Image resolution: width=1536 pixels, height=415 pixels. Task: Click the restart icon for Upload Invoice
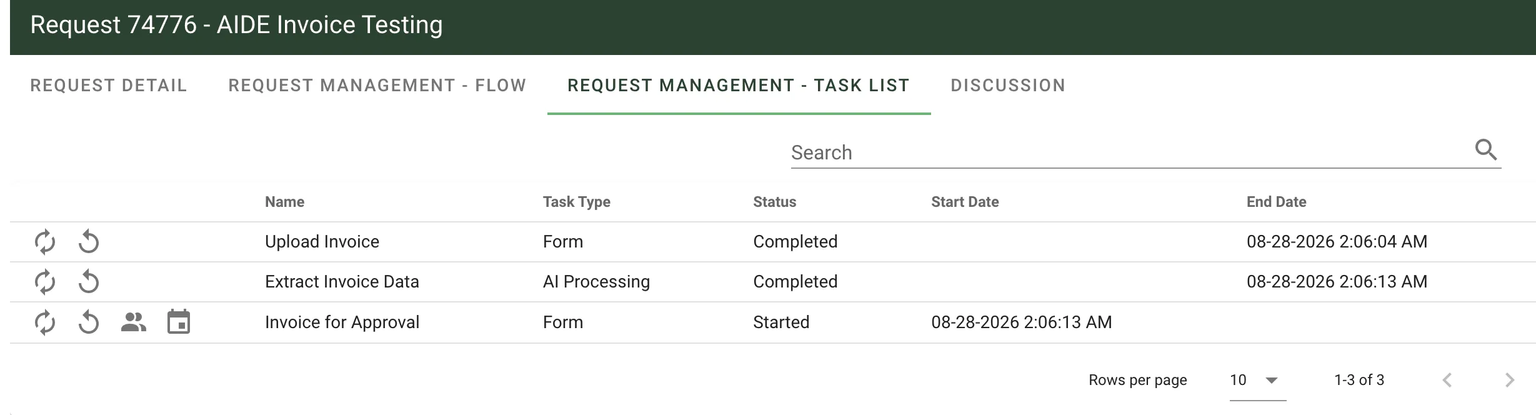pyautogui.click(x=89, y=242)
